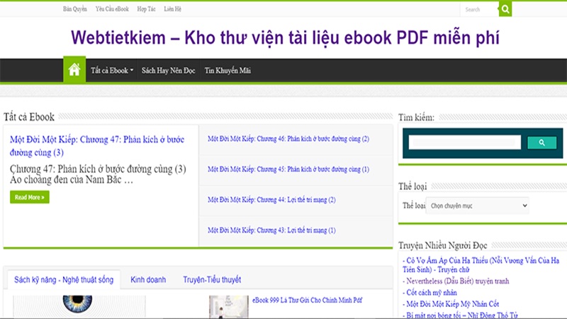Open Chương 44: Lợi thế trí mạng (2)
This screenshot has width=567, height=319.
coord(271,200)
